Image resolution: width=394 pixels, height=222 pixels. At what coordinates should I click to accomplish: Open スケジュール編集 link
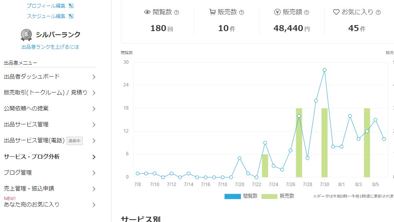pyautogui.click(x=46, y=16)
